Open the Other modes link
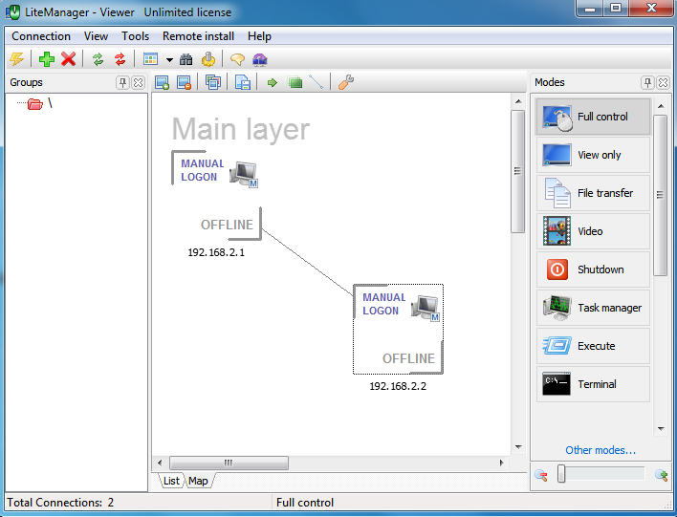Screen dimensions: 677x517 [x=601, y=450]
